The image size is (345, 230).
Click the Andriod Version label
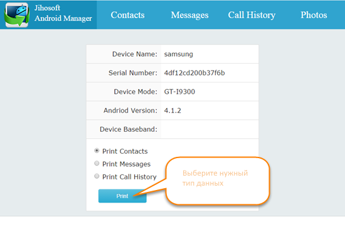[x=130, y=111]
